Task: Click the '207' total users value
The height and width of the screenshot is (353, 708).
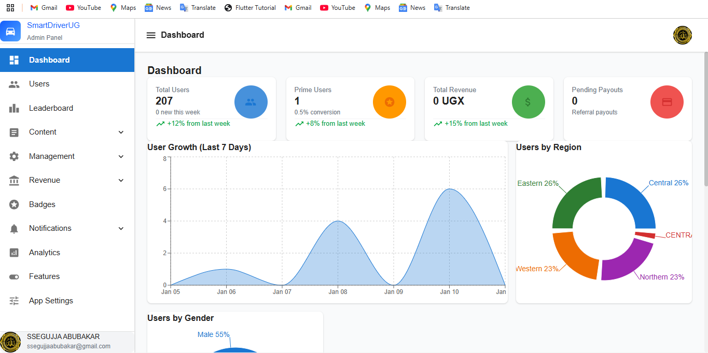Action: tap(164, 101)
